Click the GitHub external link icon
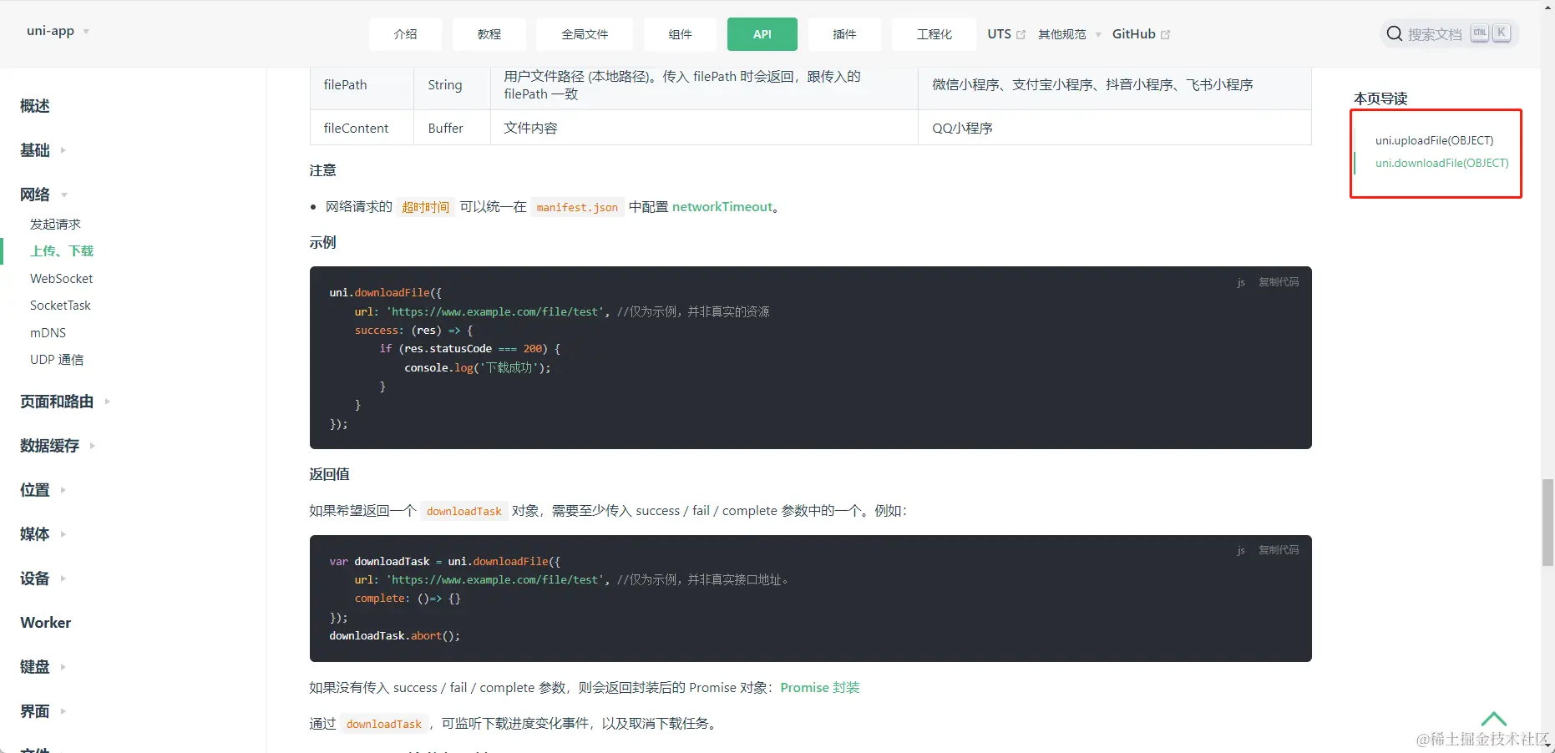Viewport: 1555px width, 753px height. pos(1166,34)
